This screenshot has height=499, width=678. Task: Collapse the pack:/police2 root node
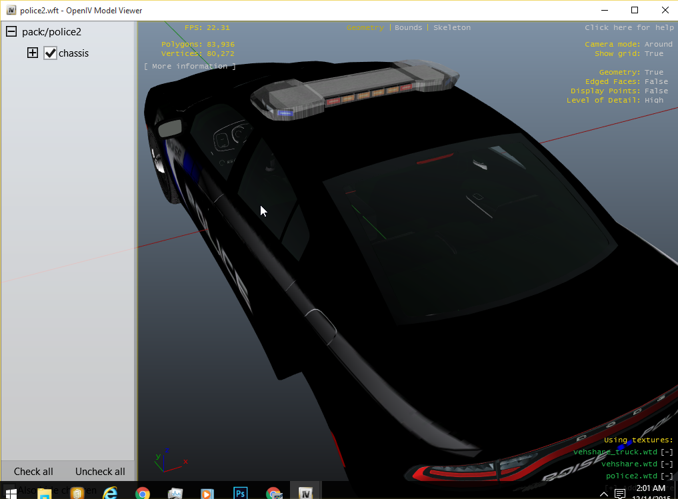point(11,32)
